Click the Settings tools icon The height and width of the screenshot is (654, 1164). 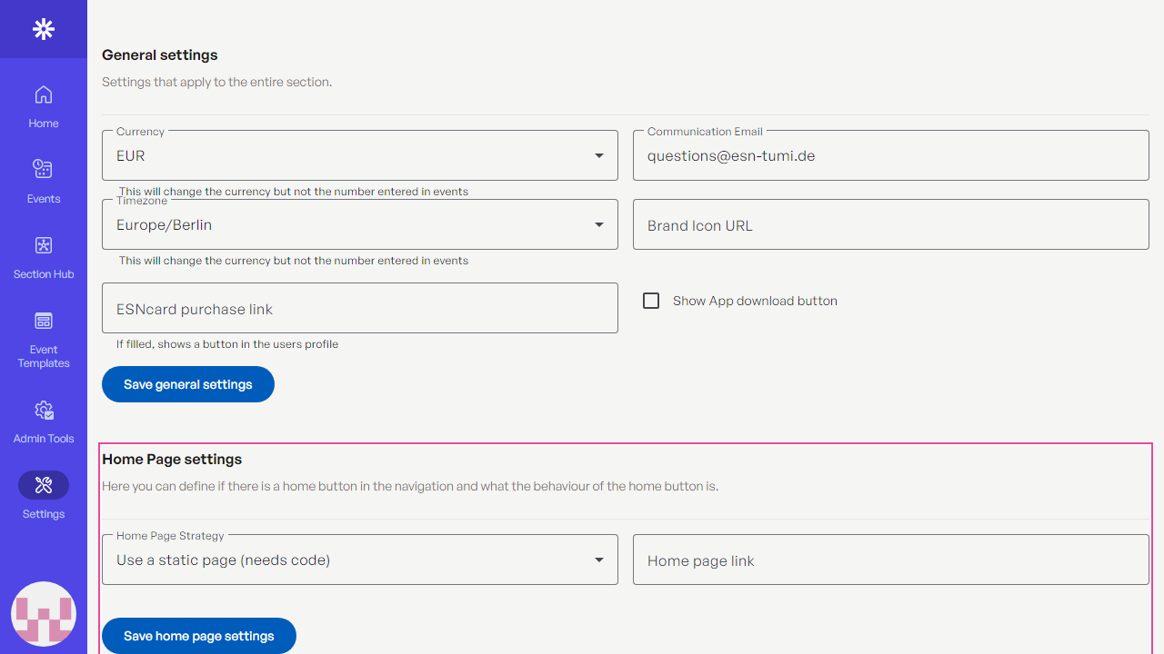[x=43, y=485]
